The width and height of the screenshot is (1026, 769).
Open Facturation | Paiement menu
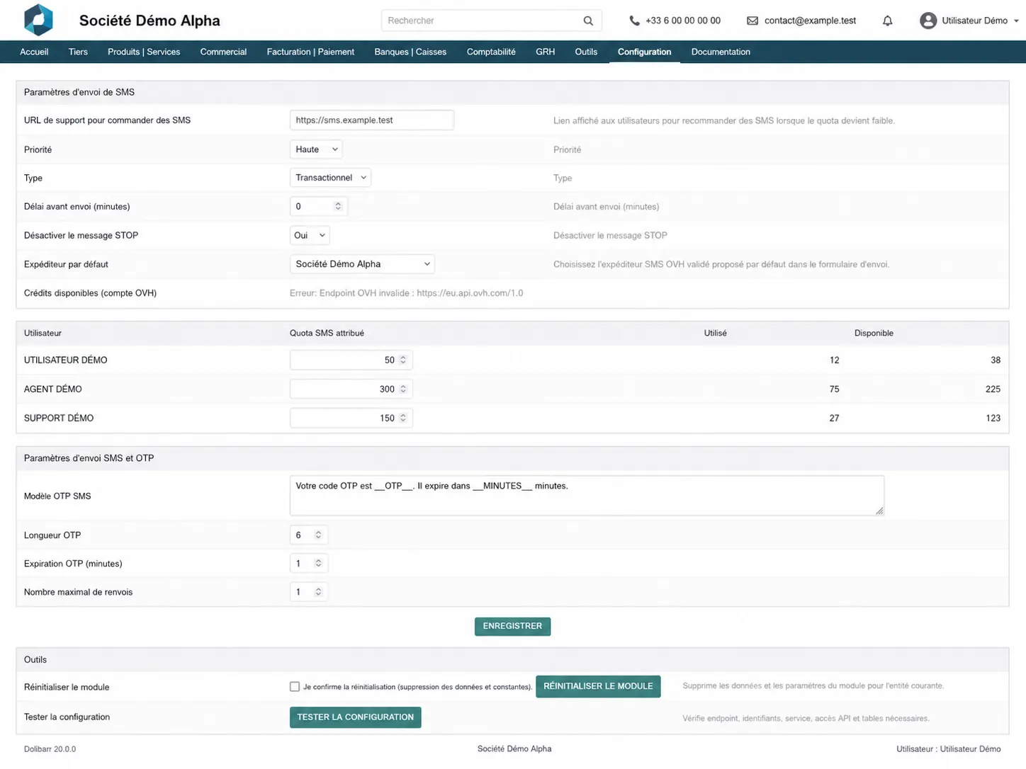310,52
